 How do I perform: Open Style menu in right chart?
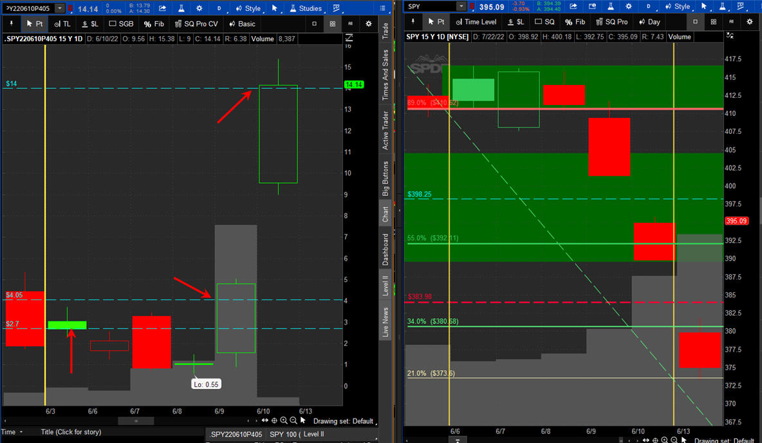(x=678, y=6)
